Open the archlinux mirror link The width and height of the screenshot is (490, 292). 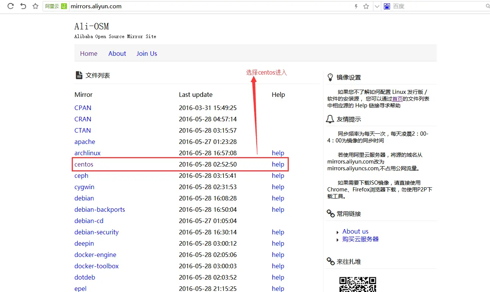tap(88, 153)
